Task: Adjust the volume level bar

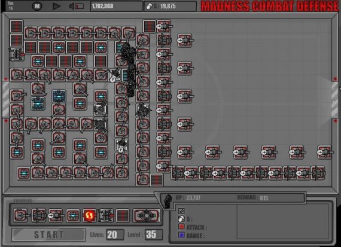Action: [x=80, y=7]
